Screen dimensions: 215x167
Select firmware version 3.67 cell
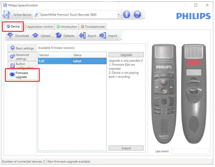(55, 61)
